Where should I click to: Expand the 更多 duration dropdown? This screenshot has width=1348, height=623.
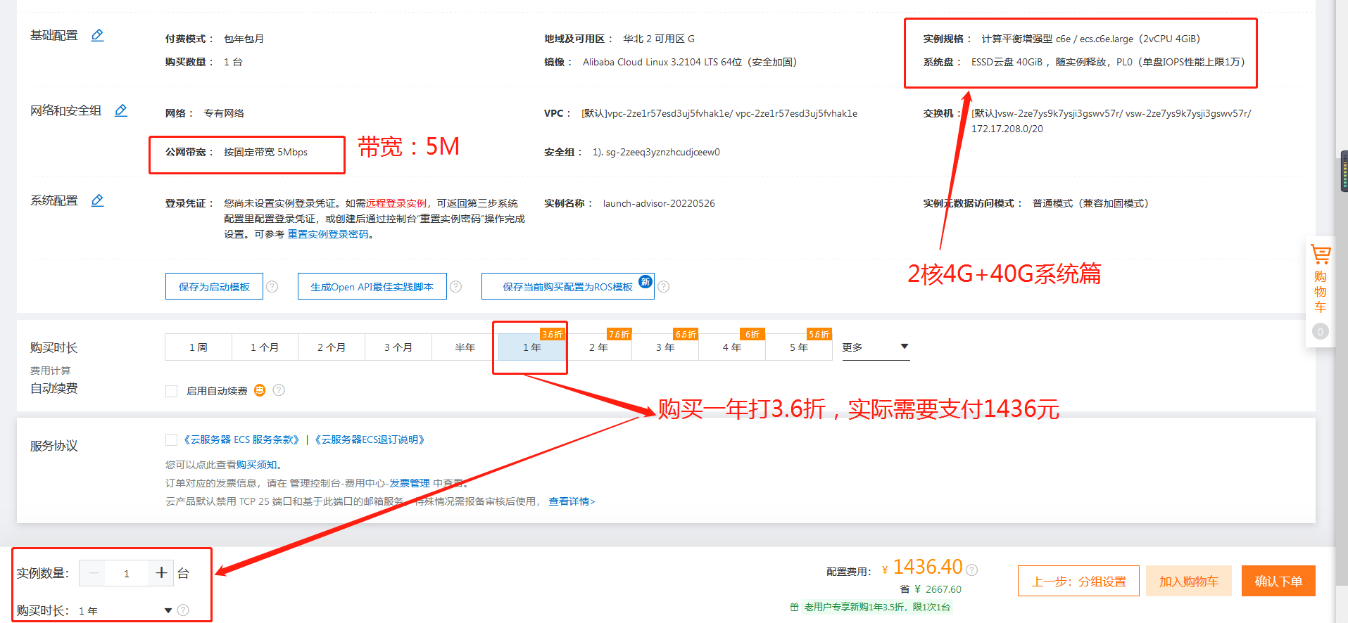click(876, 347)
